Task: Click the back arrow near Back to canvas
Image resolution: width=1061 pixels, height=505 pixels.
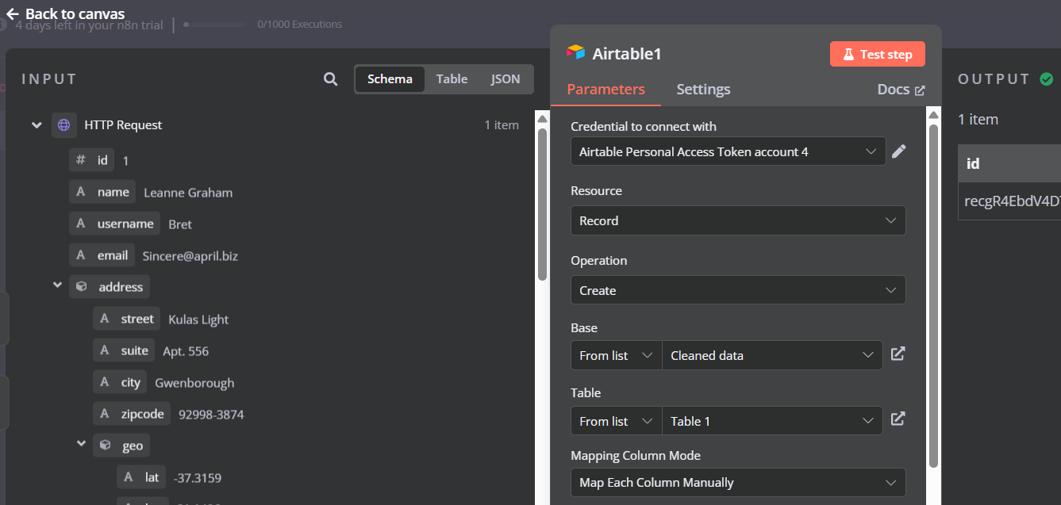Action: [11, 13]
